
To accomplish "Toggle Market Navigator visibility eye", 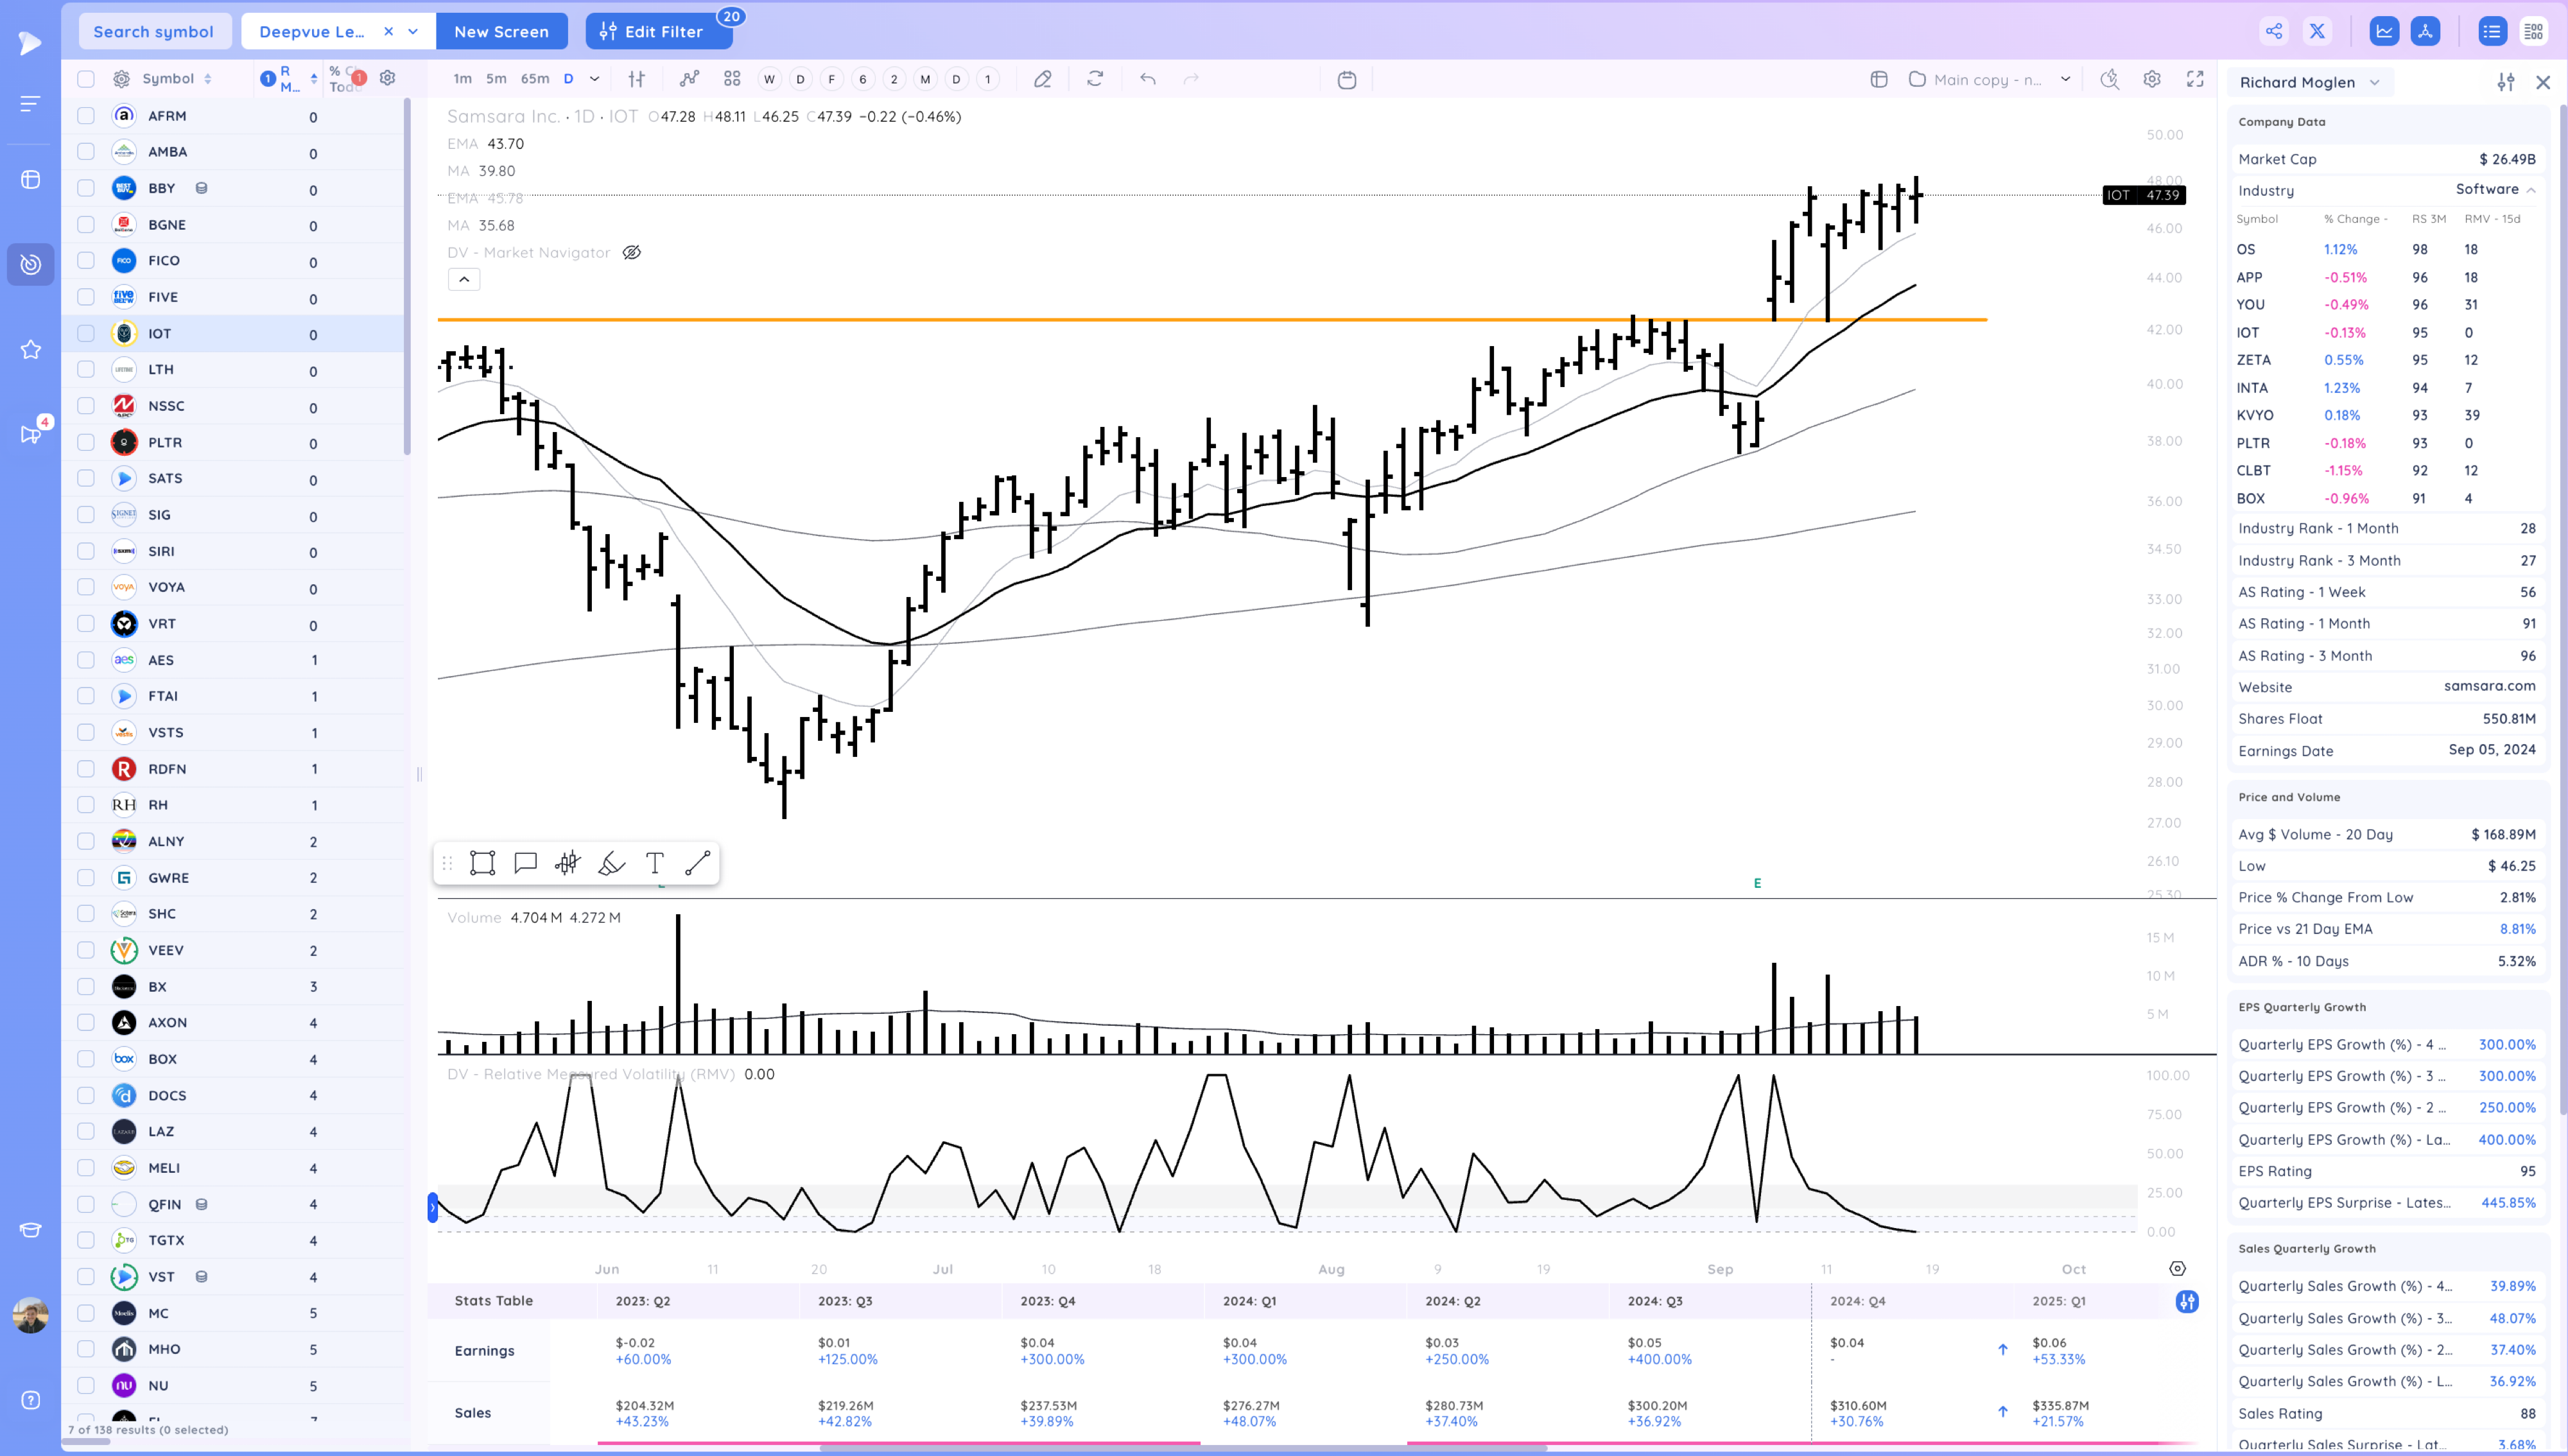I will coord(631,252).
